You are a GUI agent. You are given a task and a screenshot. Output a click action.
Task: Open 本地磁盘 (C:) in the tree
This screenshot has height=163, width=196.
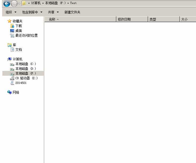26,64
